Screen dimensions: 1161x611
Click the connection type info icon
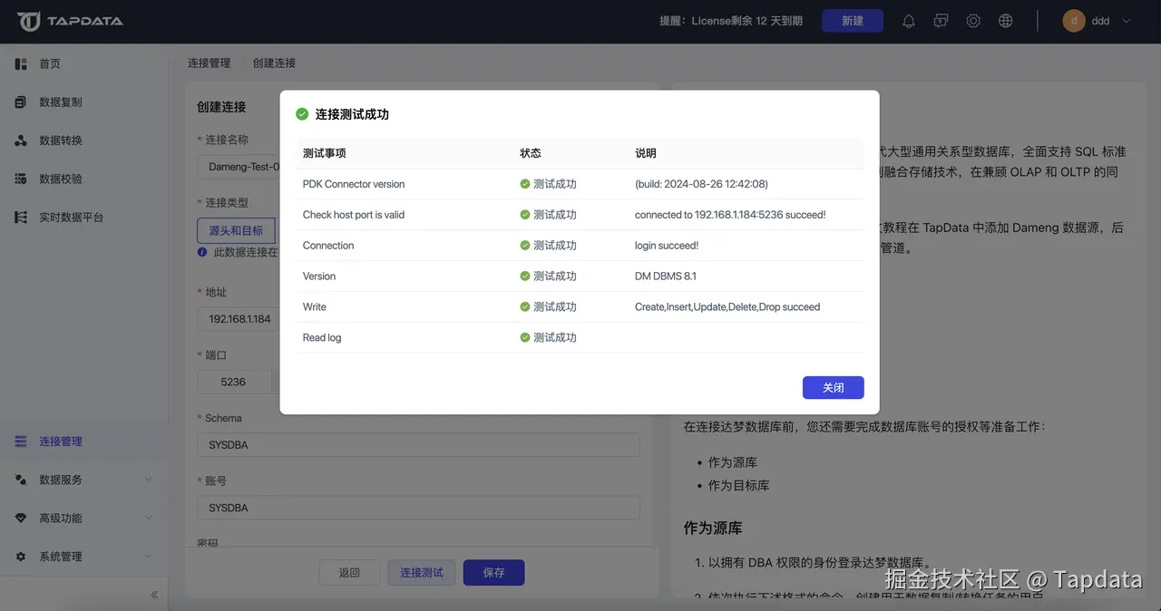202,252
